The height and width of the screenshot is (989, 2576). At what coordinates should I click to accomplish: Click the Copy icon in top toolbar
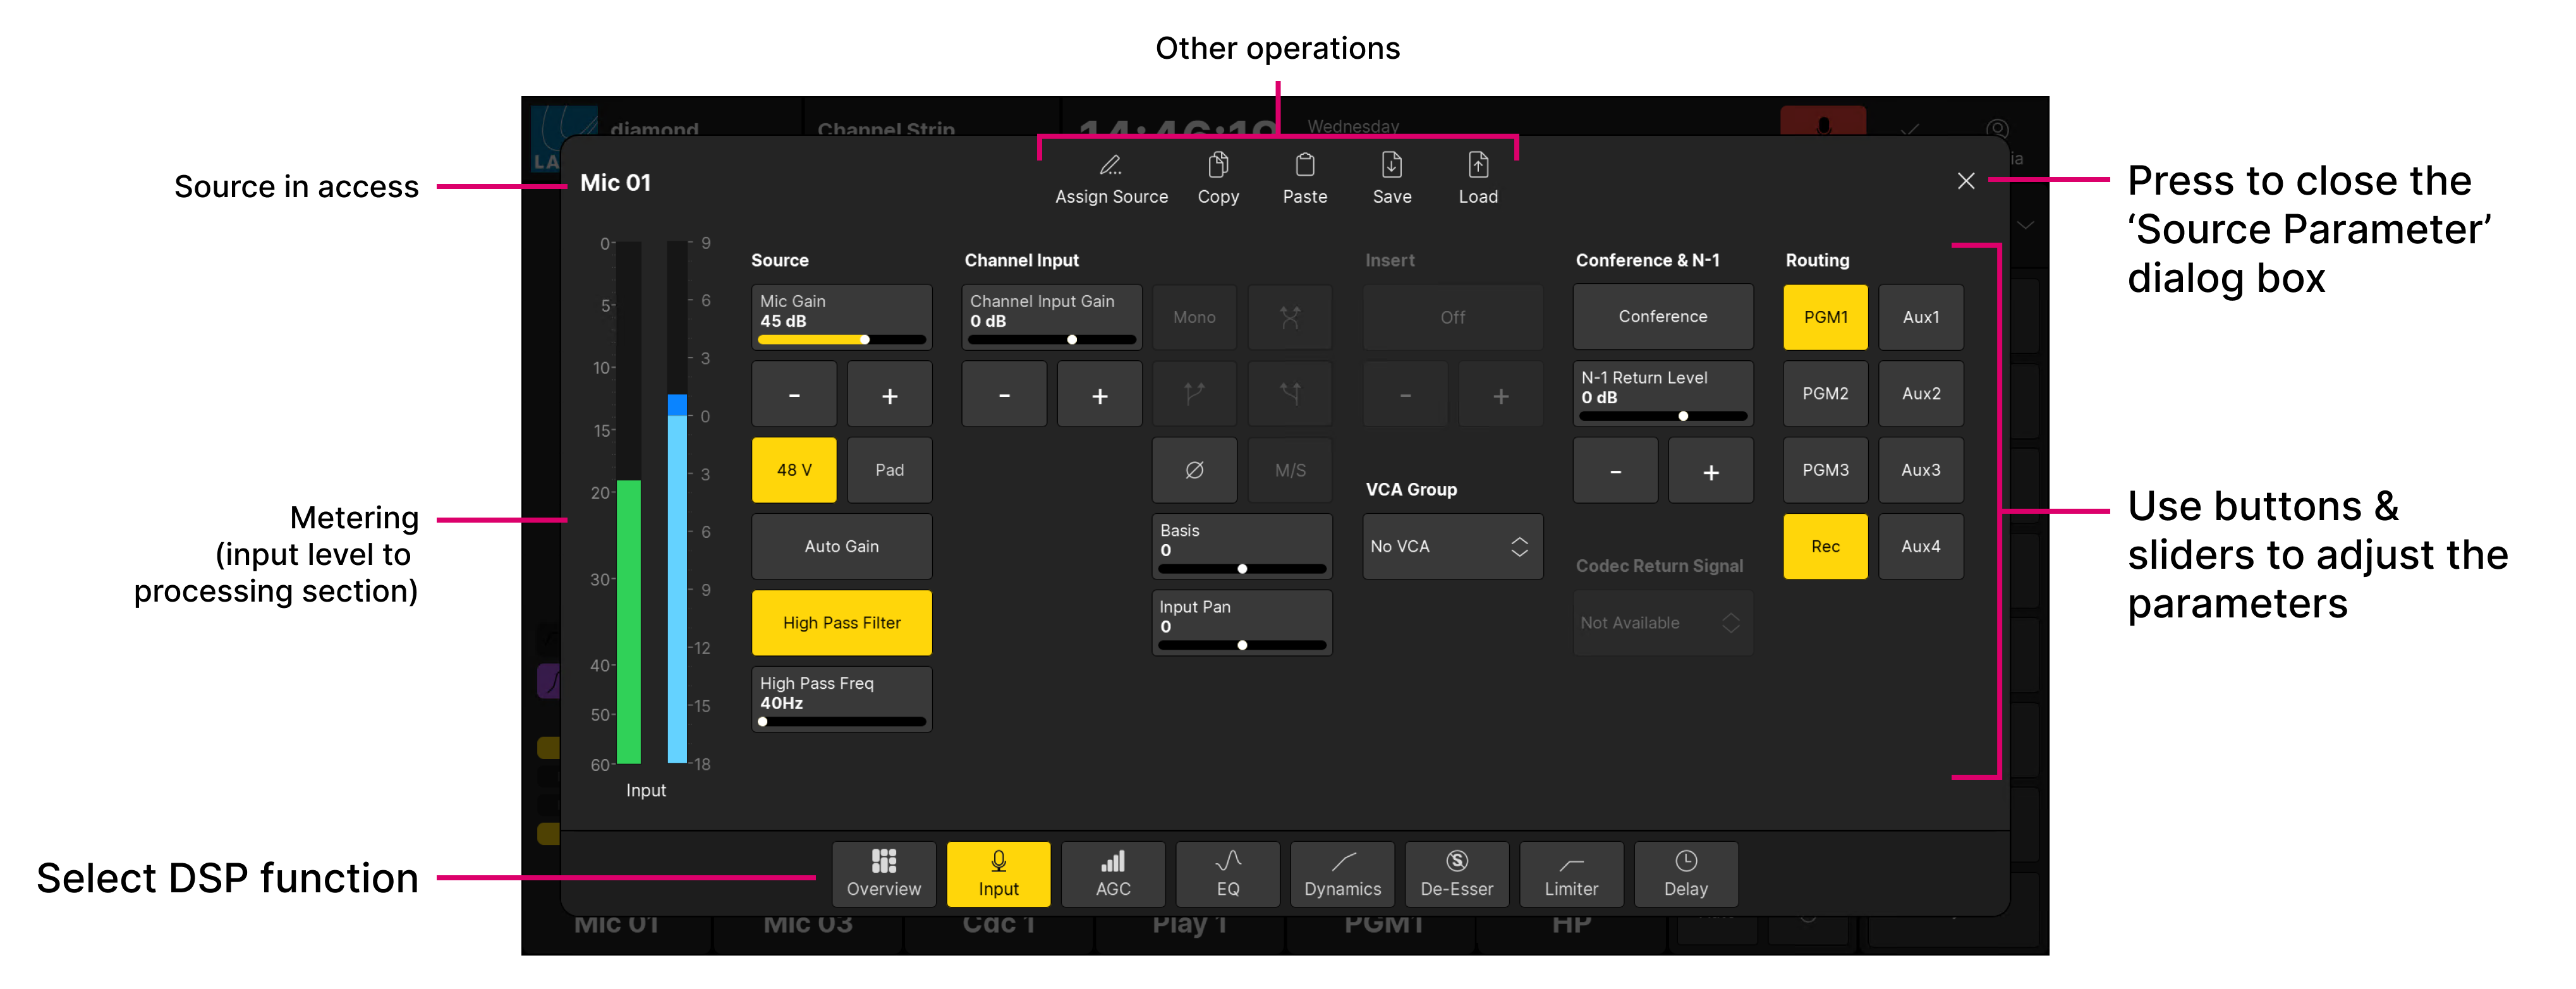pos(1218,166)
